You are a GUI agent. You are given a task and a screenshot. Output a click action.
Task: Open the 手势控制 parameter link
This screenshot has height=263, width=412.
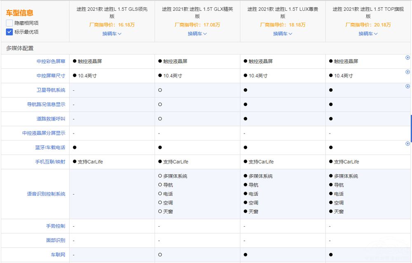point(55,226)
